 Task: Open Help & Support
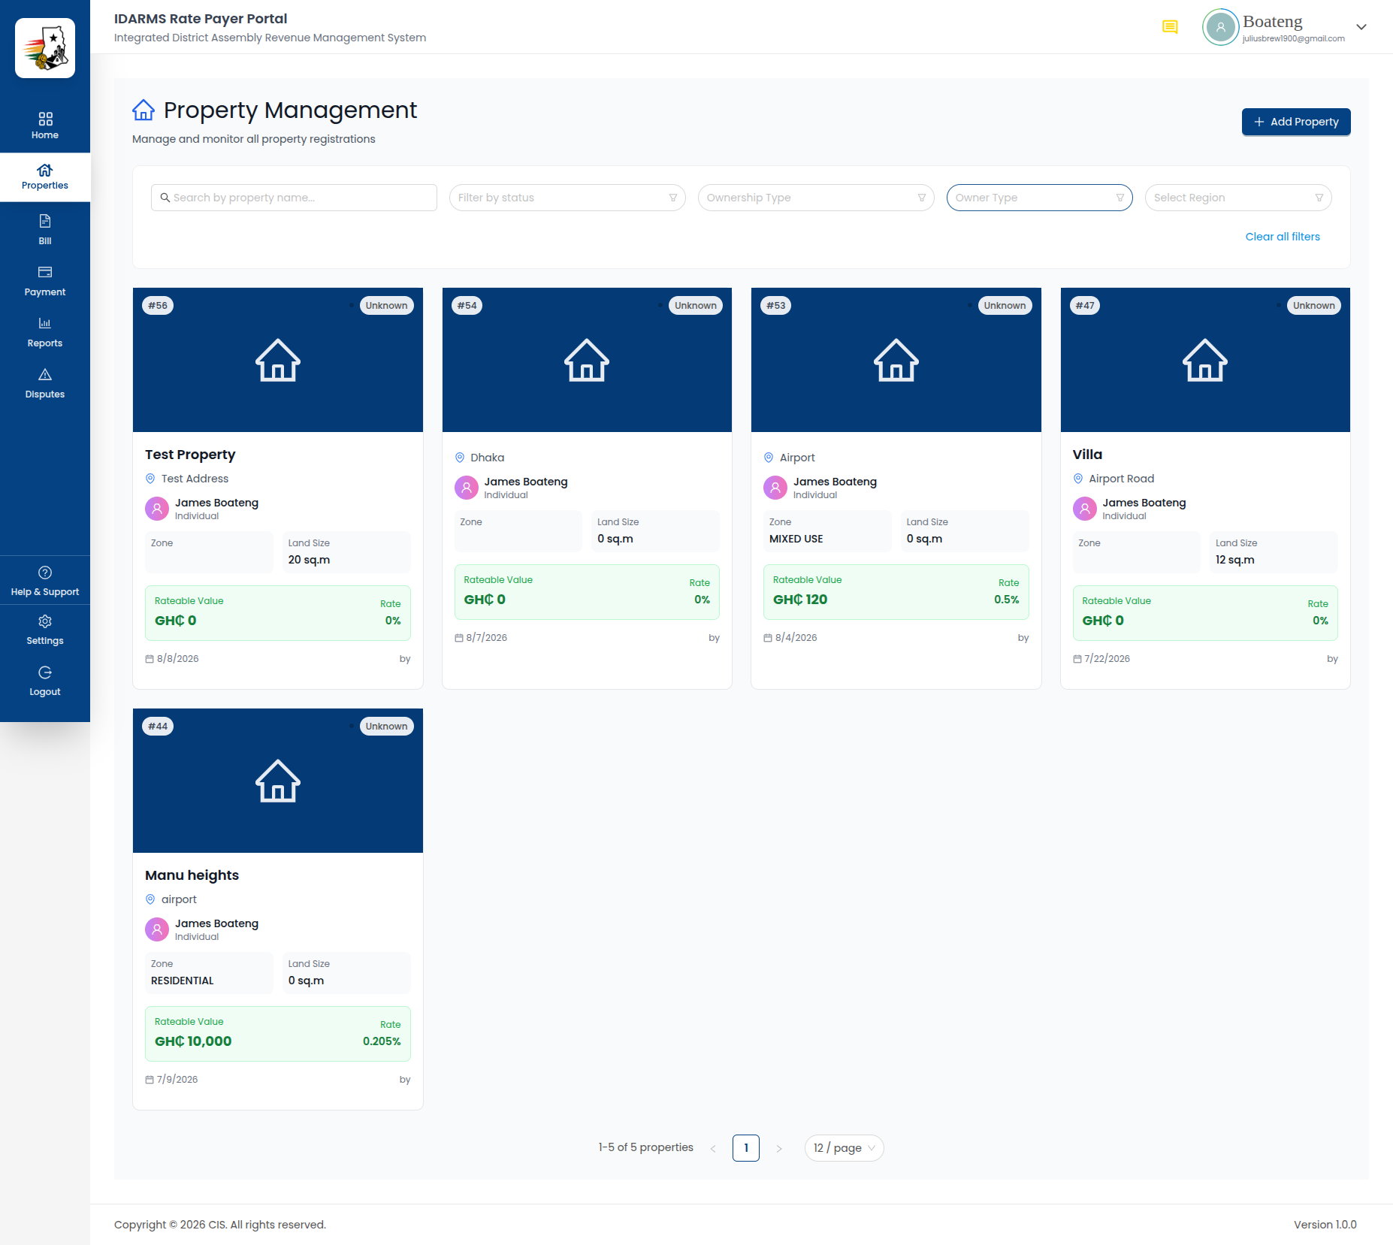[x=45, y=581]
